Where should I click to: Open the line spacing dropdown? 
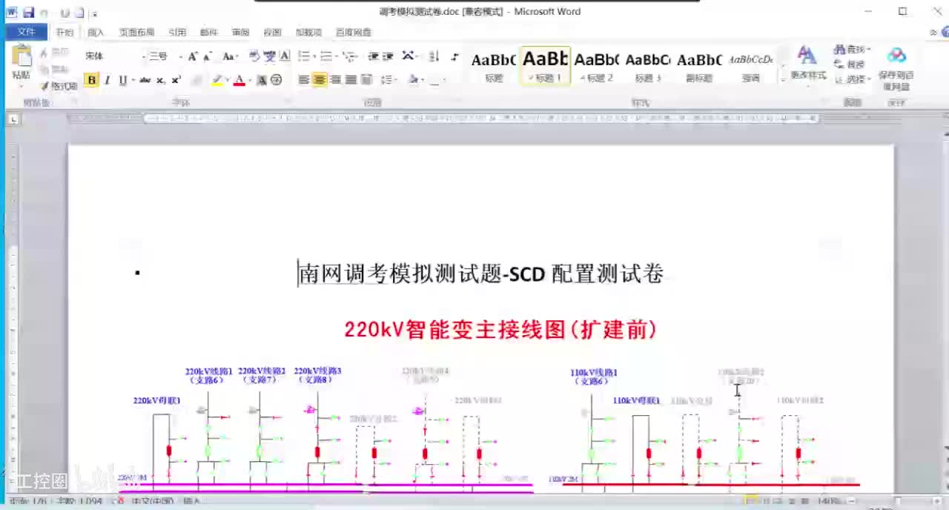[x=388, y=80]
